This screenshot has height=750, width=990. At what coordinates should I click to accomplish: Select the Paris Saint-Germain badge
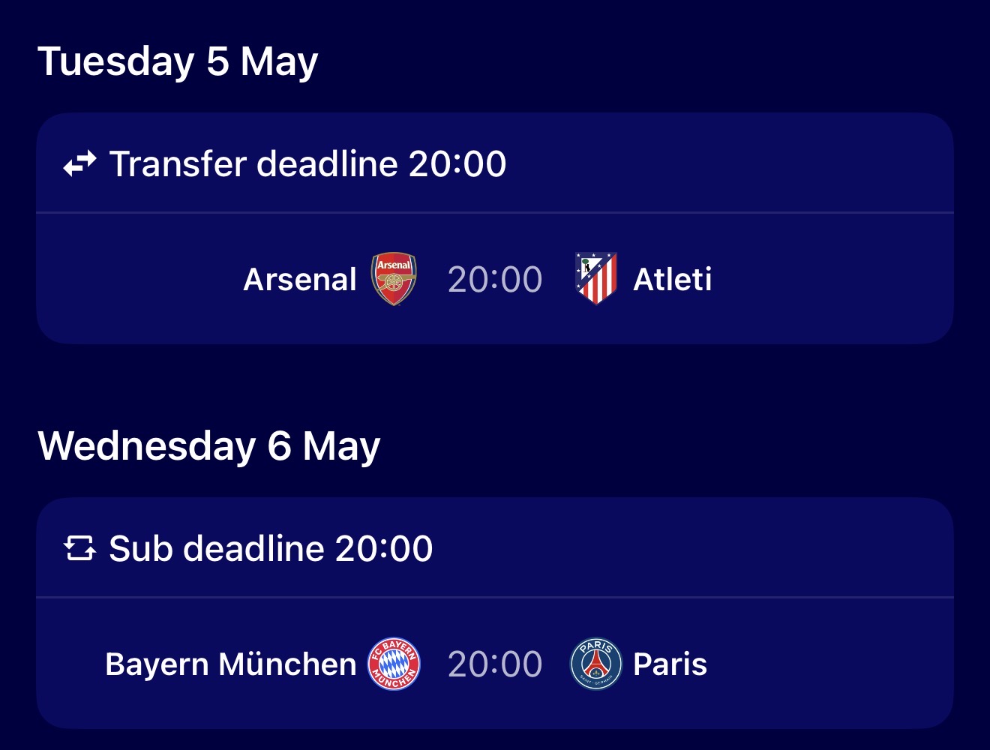click(x=595, y=664)
